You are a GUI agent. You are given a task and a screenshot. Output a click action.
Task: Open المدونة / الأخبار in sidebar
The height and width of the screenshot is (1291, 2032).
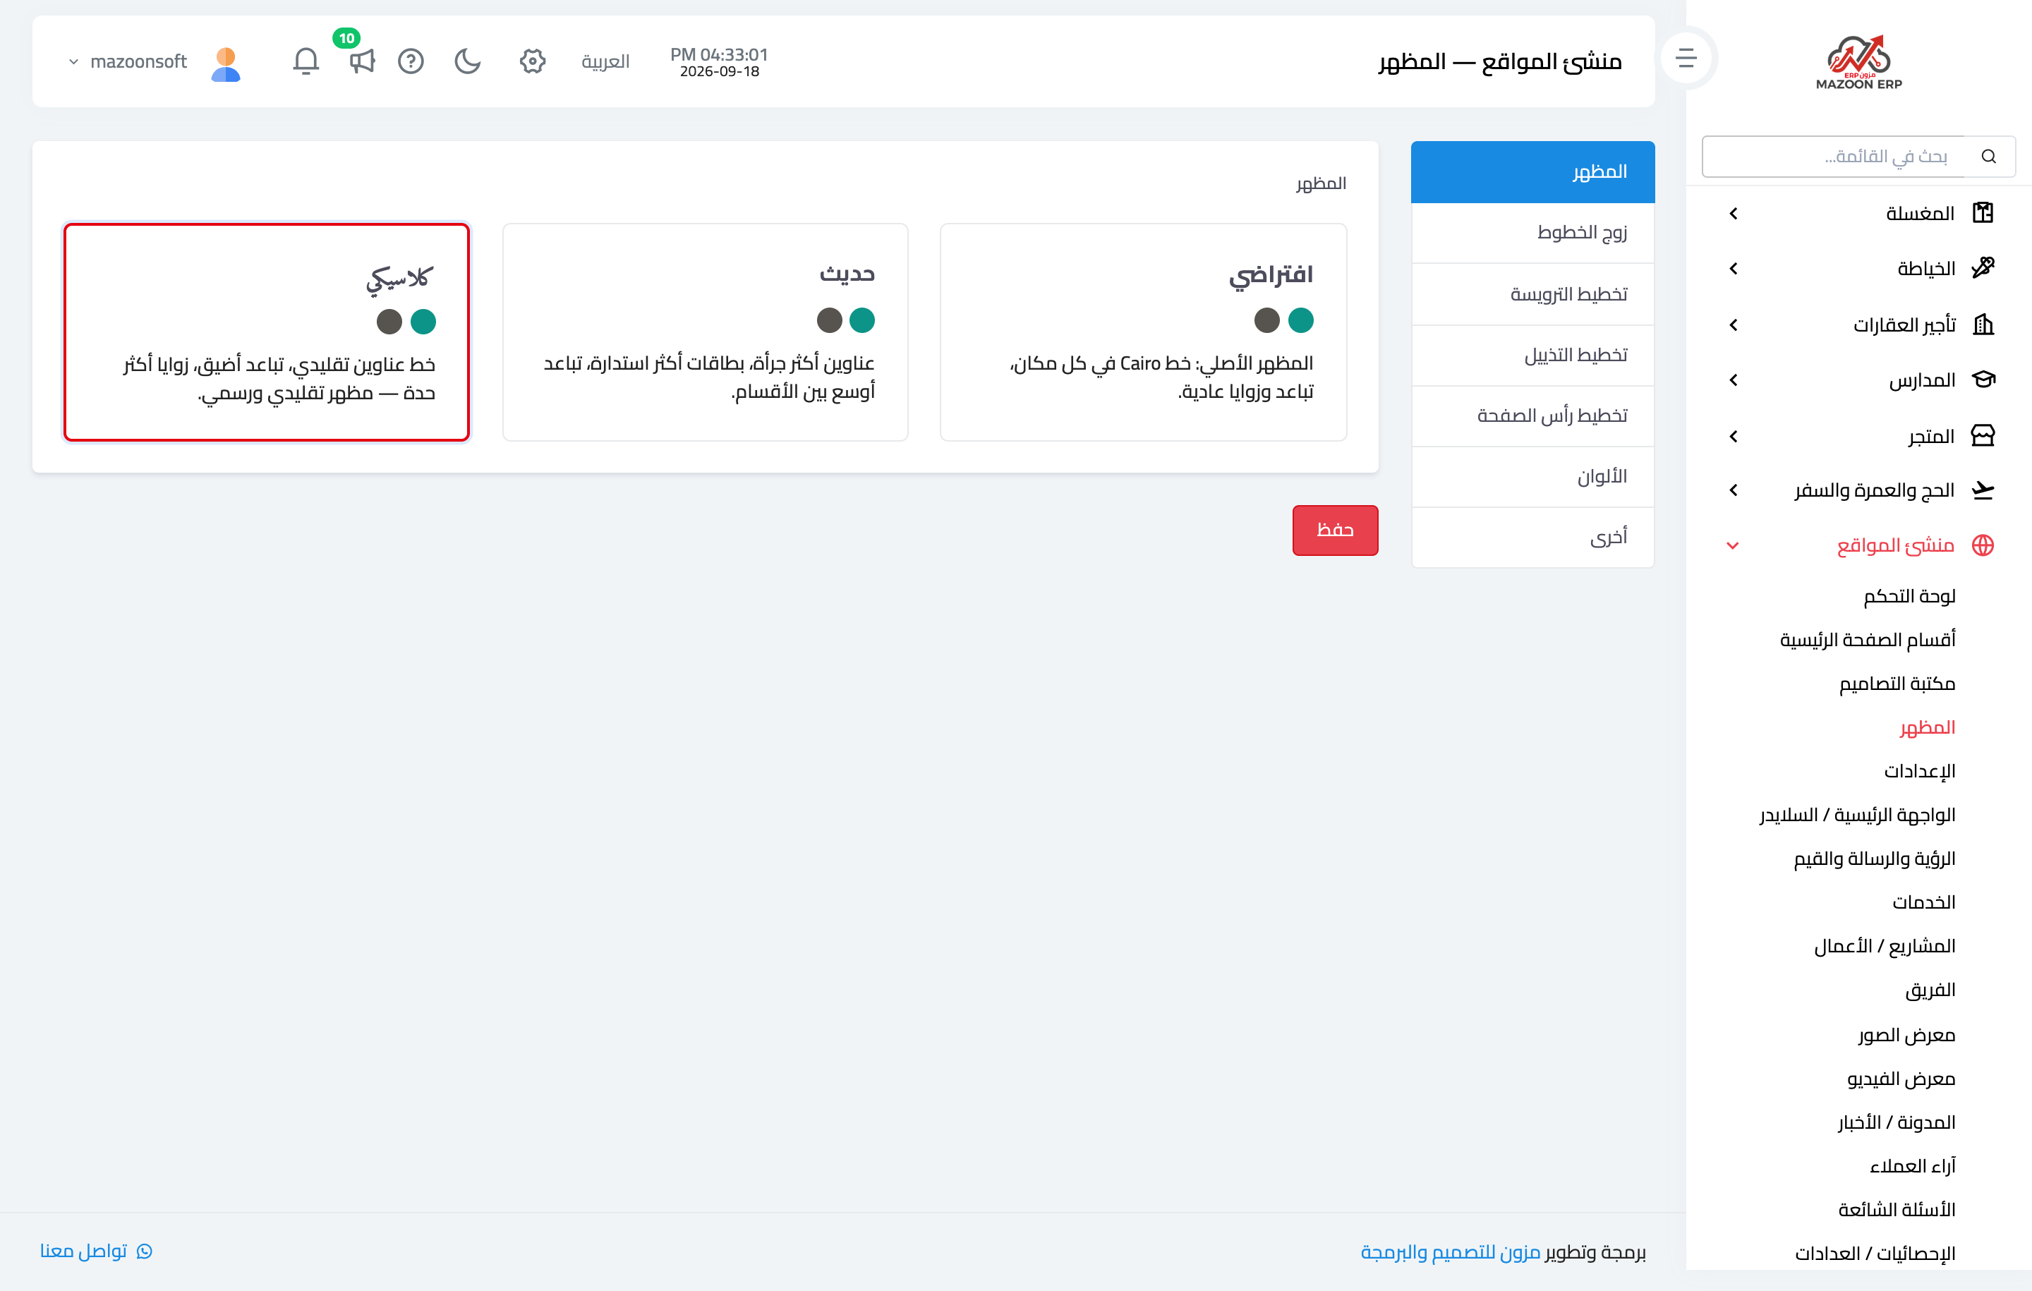click(1896, 1123)
